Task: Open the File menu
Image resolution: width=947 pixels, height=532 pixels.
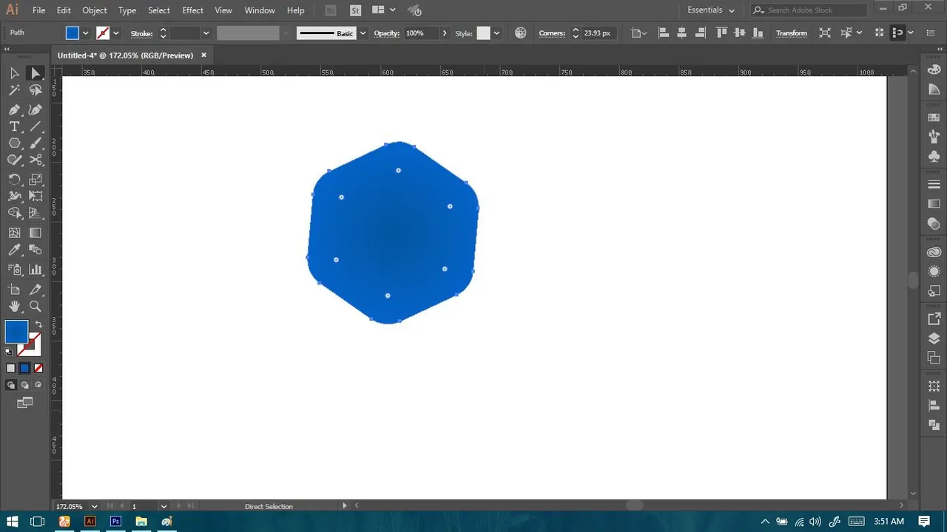Action: click(x=39, y=10)
